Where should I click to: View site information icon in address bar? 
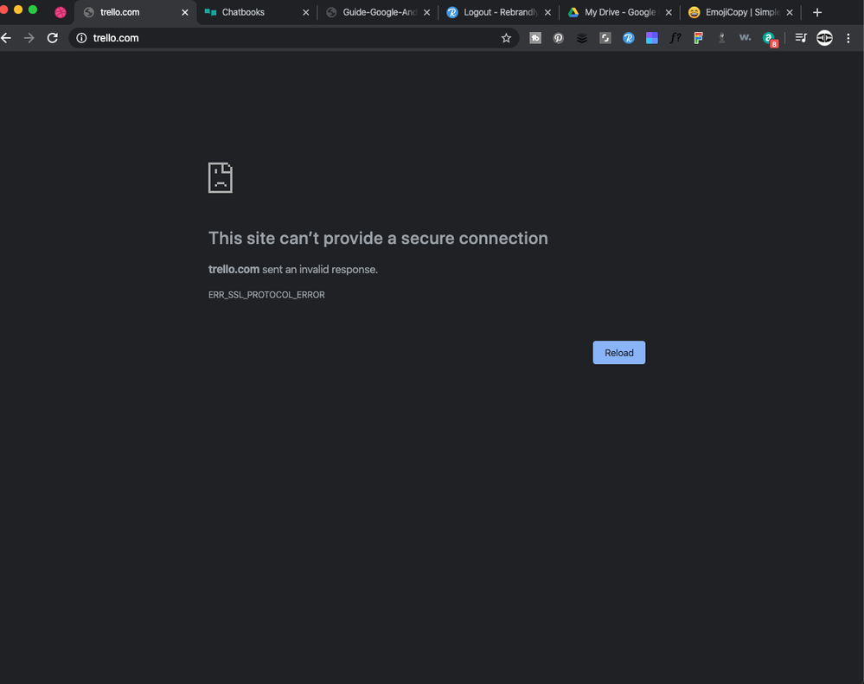click(x=81, y=38)
